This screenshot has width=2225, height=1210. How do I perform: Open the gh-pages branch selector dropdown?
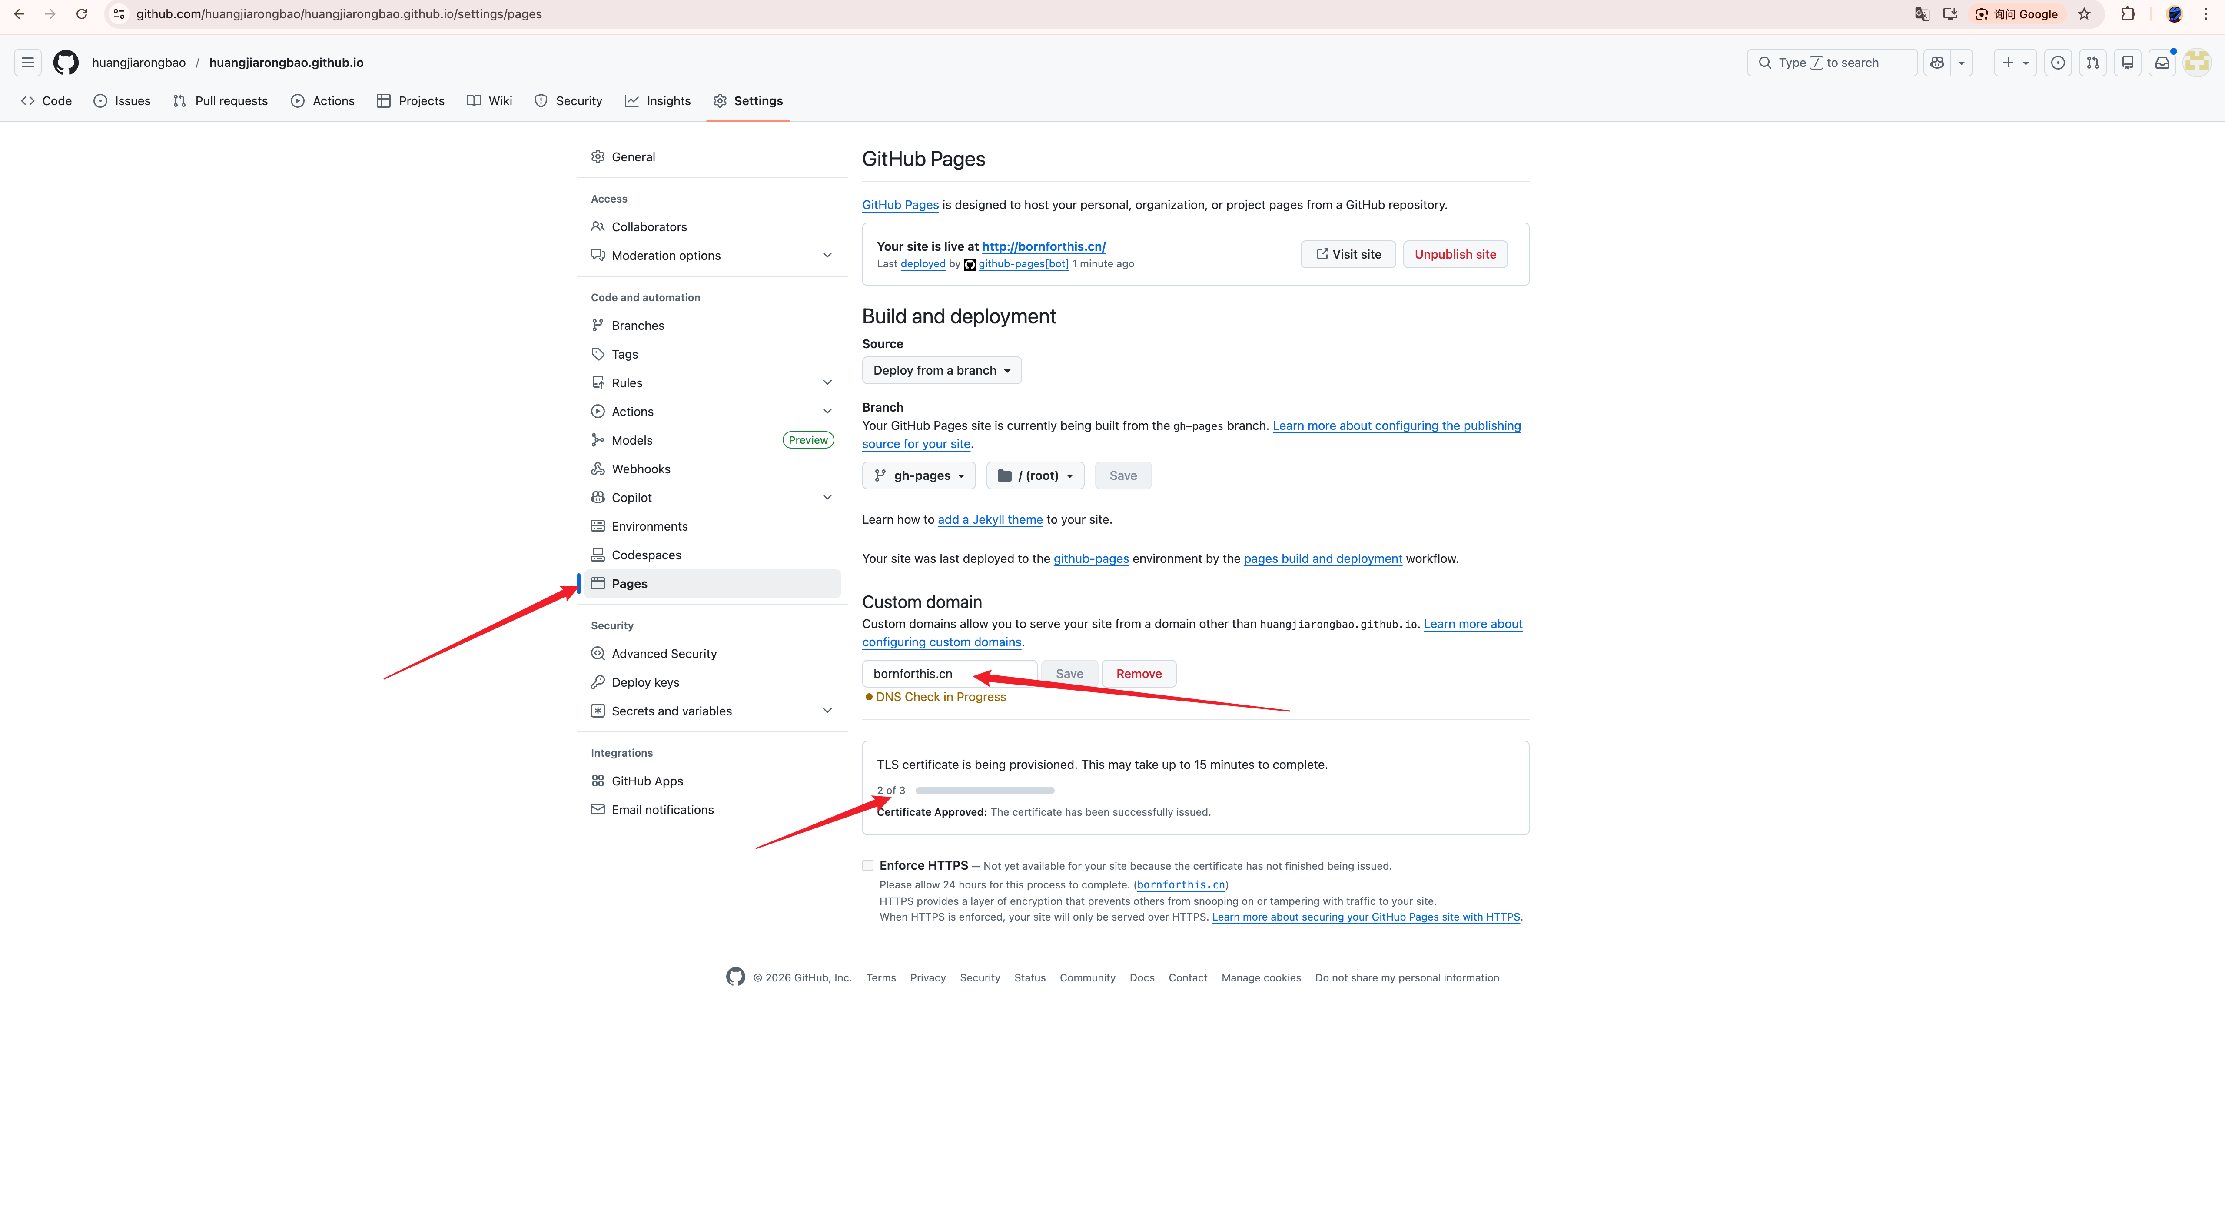[919, 475]
